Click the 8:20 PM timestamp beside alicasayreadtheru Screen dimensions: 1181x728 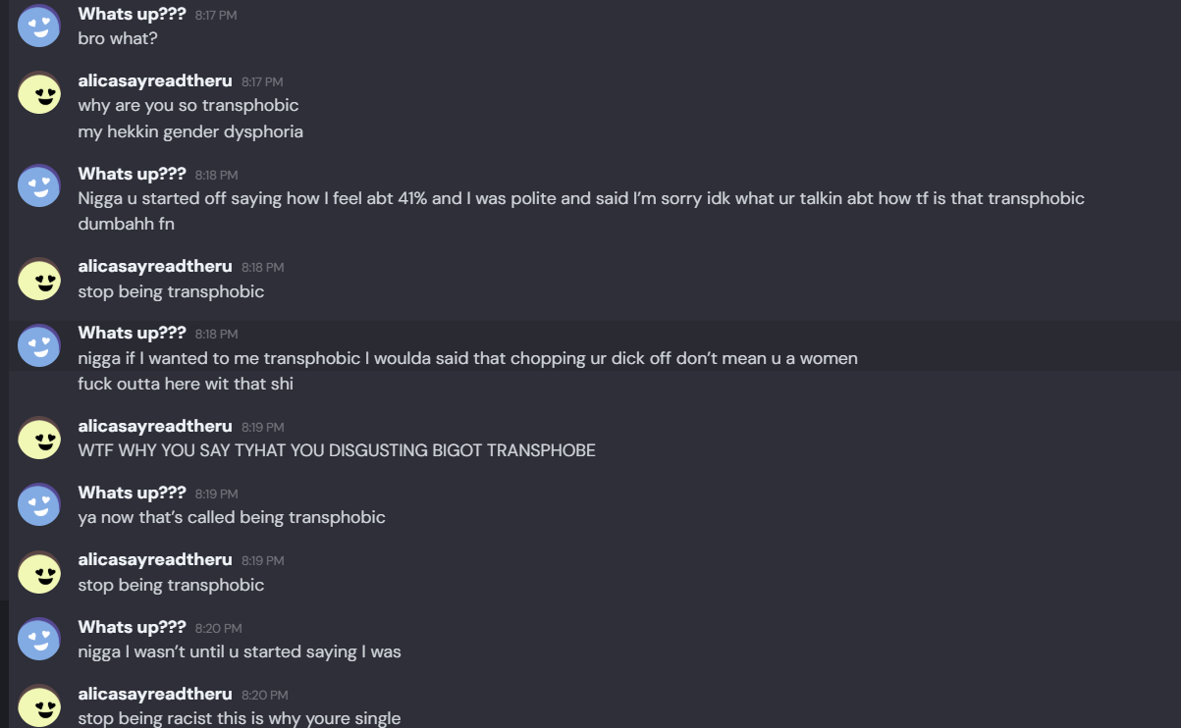tap(264, 696)
